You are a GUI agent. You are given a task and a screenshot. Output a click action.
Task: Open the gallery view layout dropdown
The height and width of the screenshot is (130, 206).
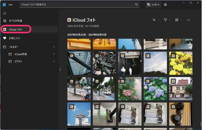[x=178, y=20]
